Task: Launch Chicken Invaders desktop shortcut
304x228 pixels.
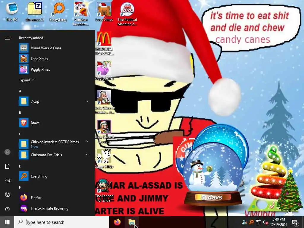Action: (x=81, y=14)
